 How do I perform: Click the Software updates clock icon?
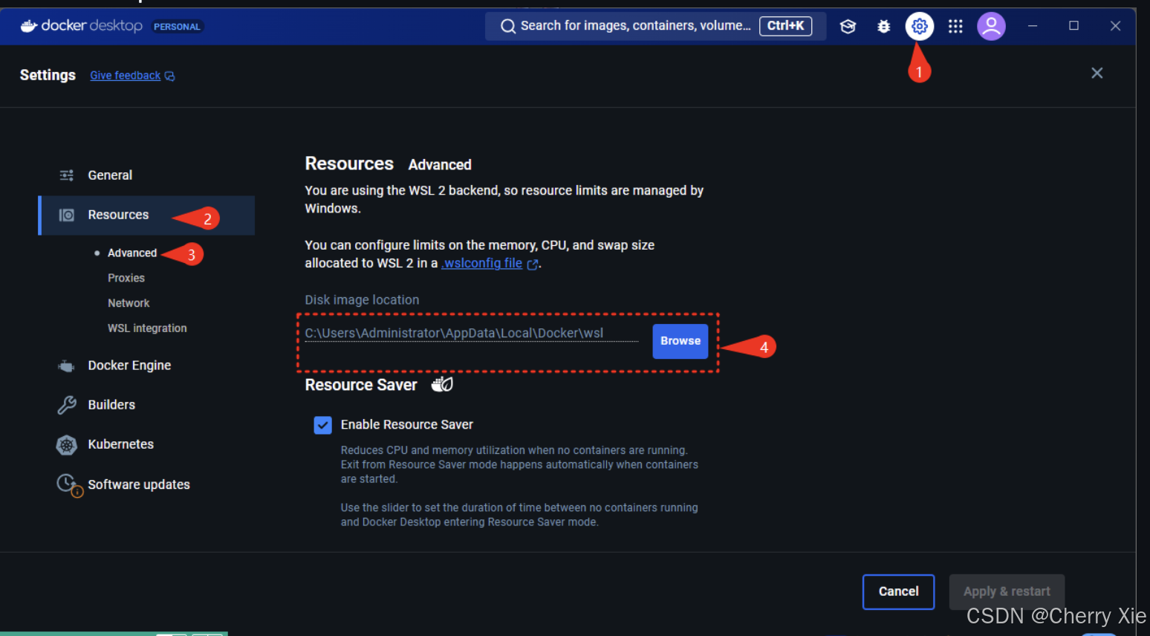[x=69, y=485]
